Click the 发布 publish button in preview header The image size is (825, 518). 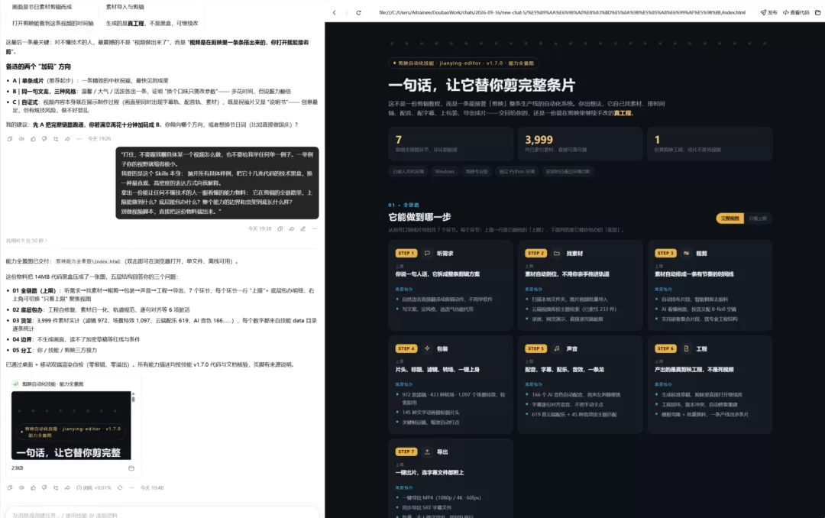click(x=768, y=13)
